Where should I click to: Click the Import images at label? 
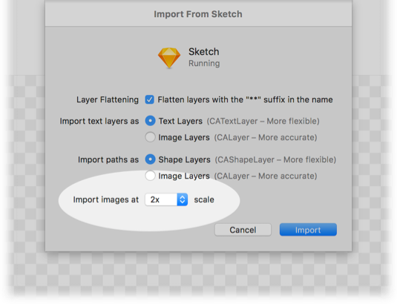(x=106, y=199)
